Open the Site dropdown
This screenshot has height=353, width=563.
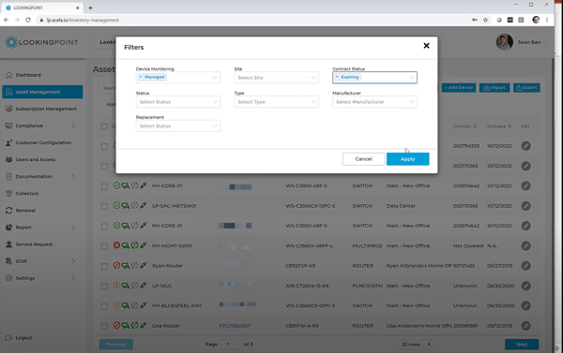pos(277,78)
